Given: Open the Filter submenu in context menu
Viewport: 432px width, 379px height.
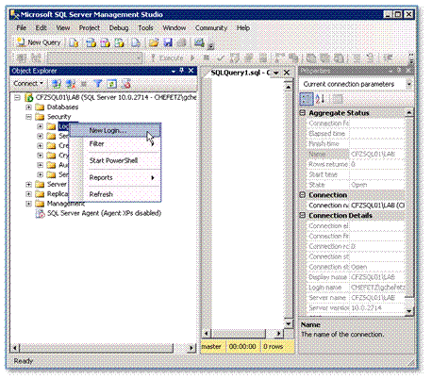Looking at the screenshot, I should 115,144.
